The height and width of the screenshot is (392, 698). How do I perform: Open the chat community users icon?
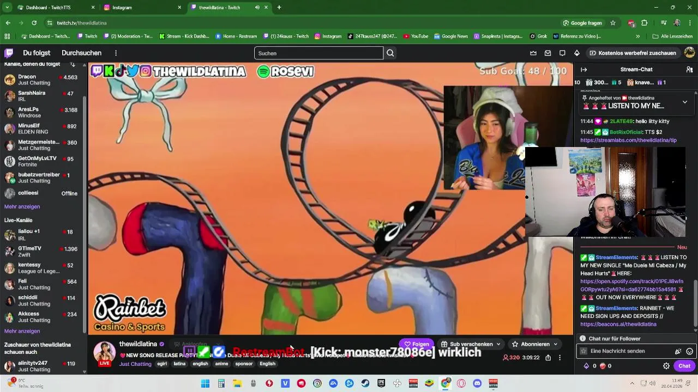[x=689, y=70]
